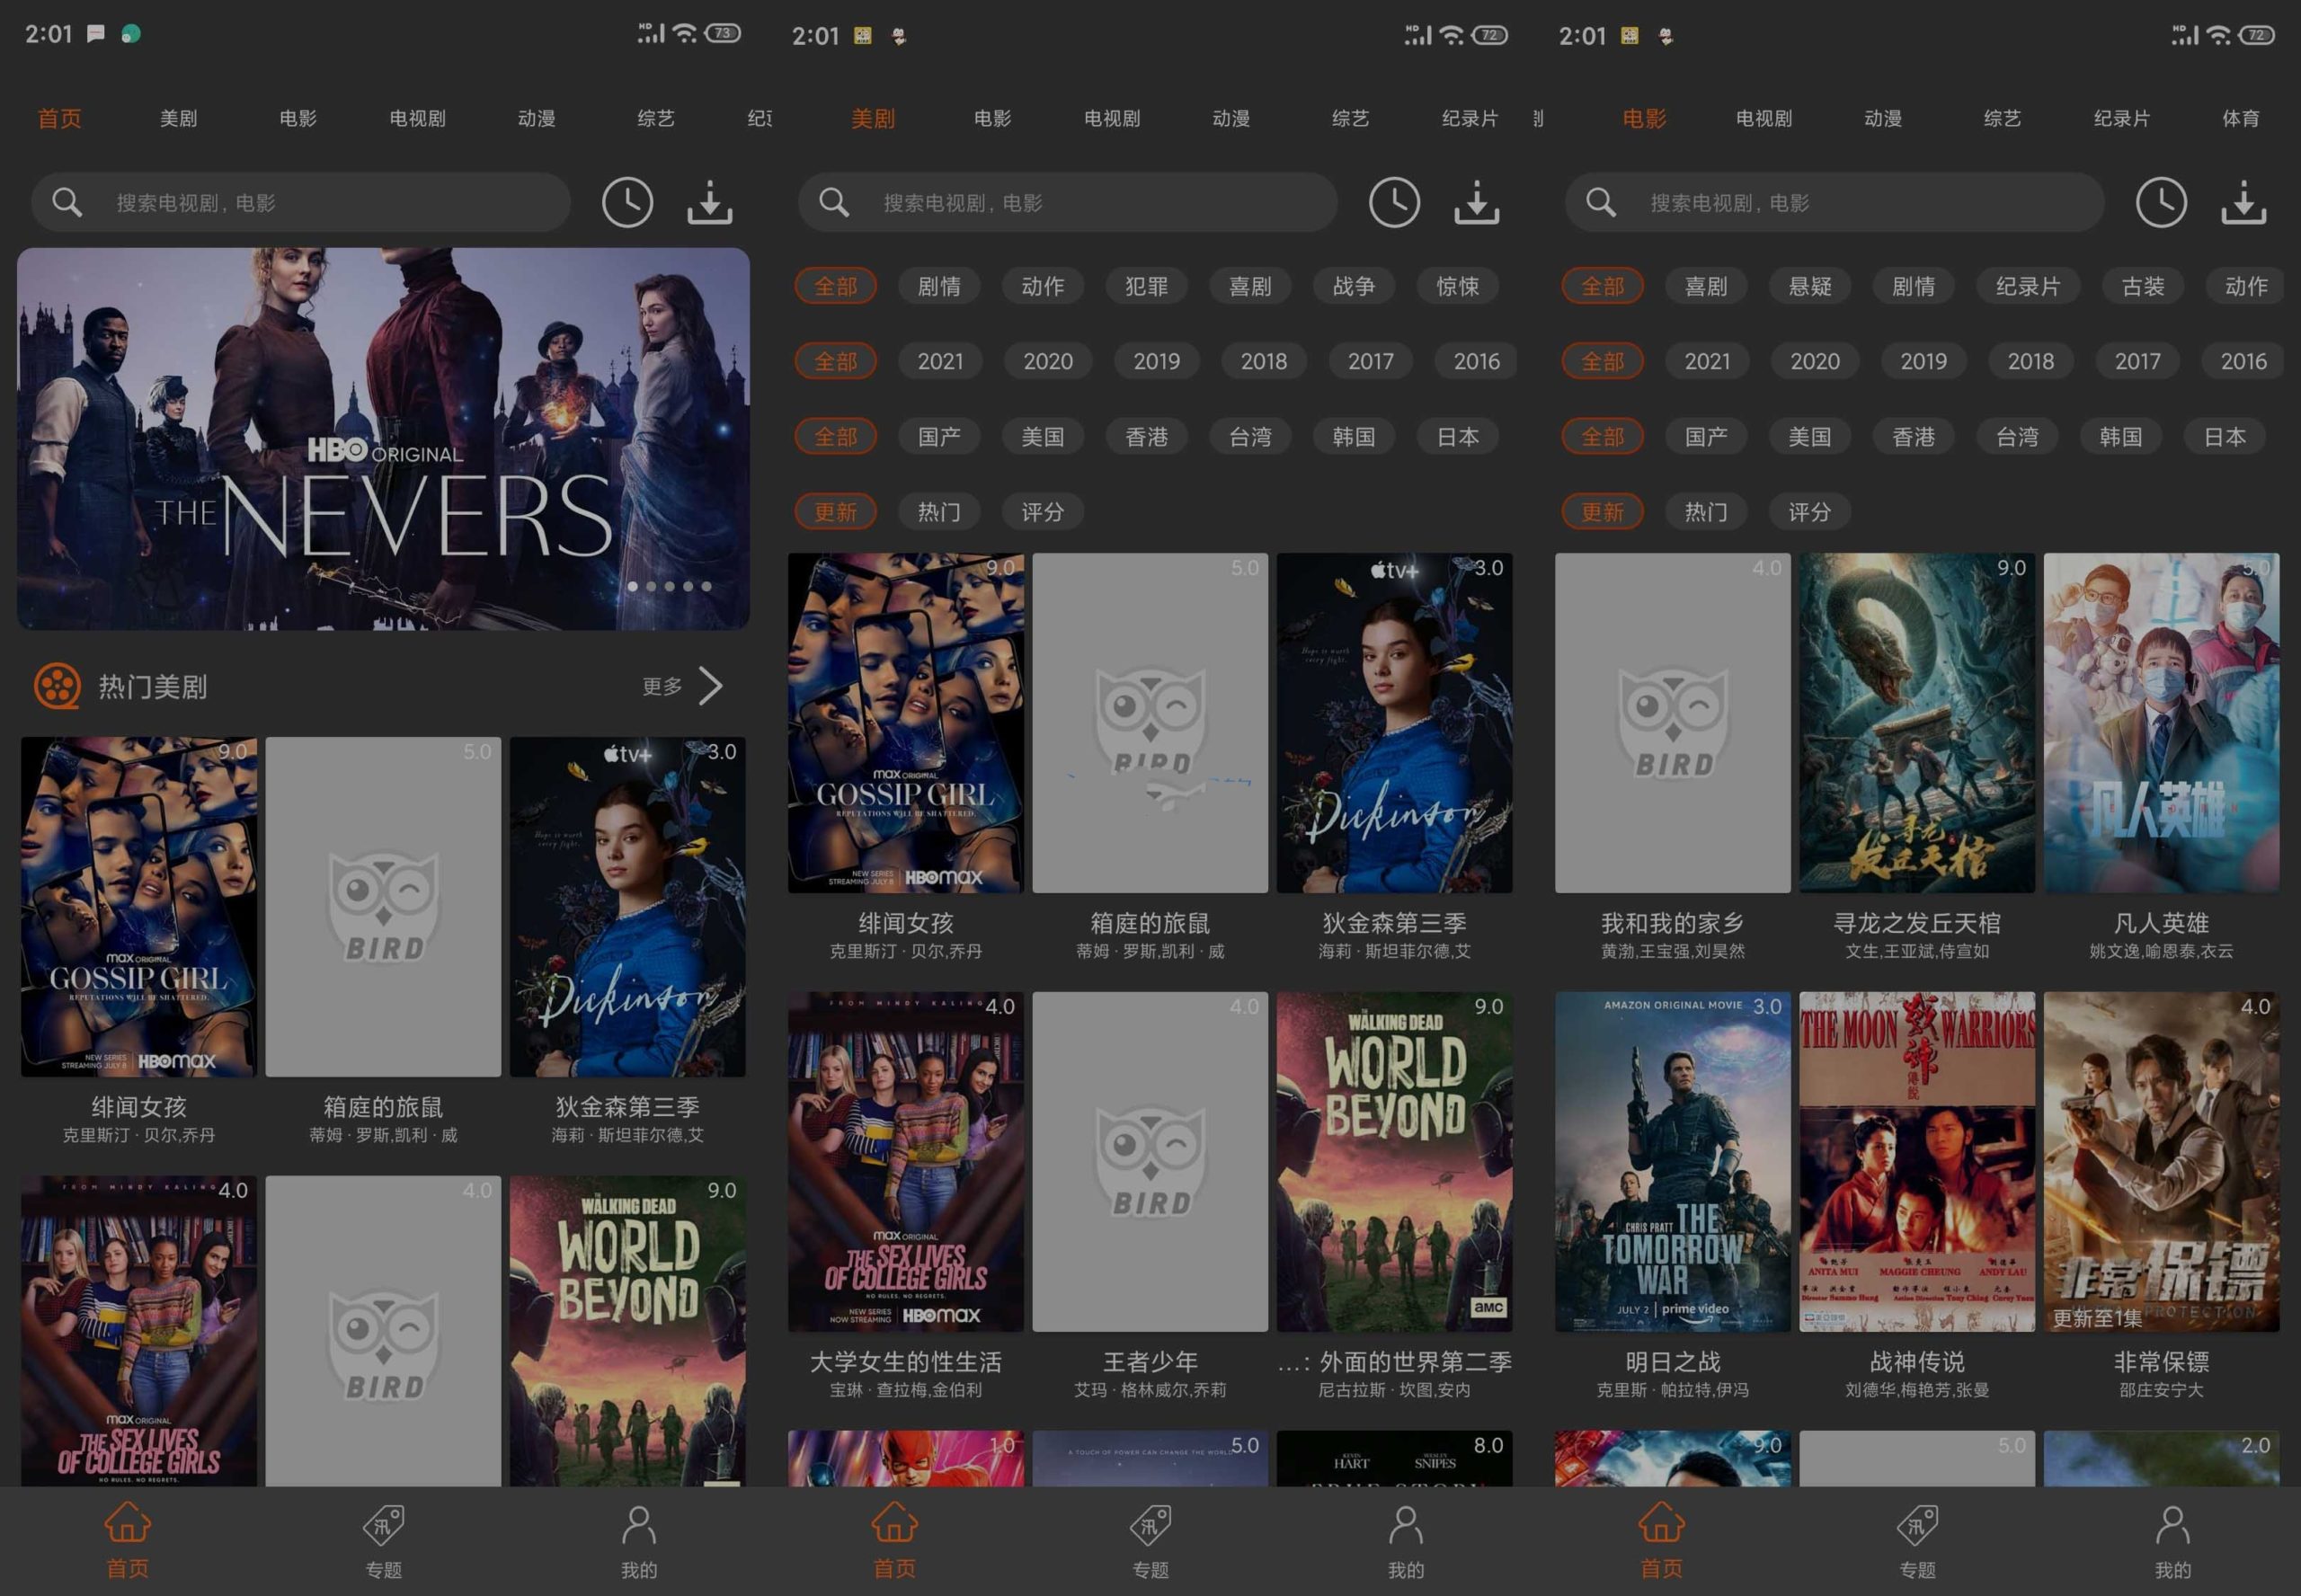Open watch history clock on the 电影 screen
The width and height of the screenshot is (2301, 1596).
[2161, 203]
